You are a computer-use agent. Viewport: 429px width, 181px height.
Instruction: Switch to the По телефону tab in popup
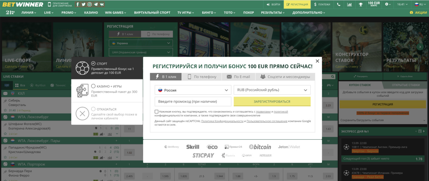point(202,77)
